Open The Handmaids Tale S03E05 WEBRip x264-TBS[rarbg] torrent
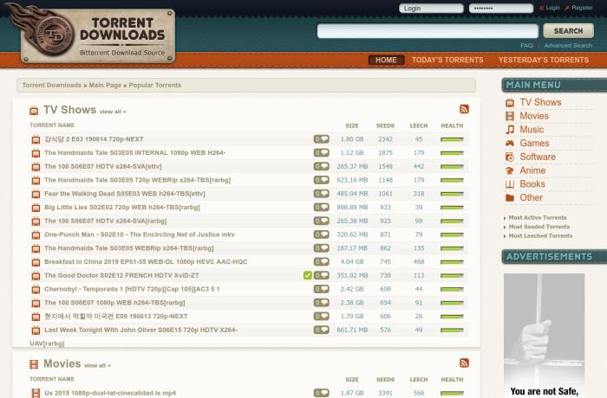 pos(129,248)
